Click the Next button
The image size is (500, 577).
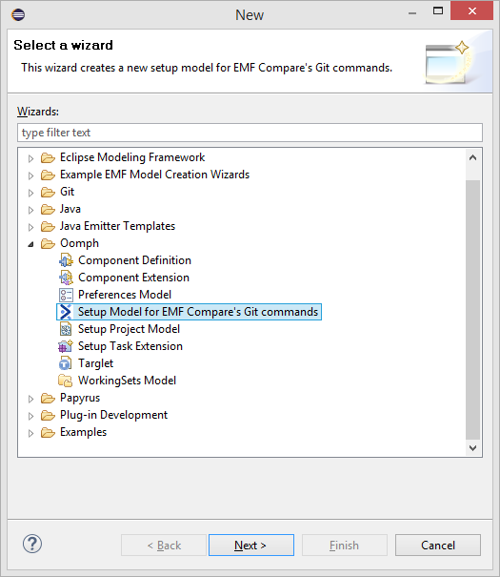(x=251, y=545)
